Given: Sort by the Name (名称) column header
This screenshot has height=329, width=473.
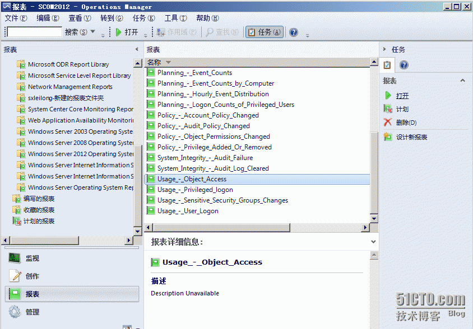Looking at the screenshot, I should (258, 62).
